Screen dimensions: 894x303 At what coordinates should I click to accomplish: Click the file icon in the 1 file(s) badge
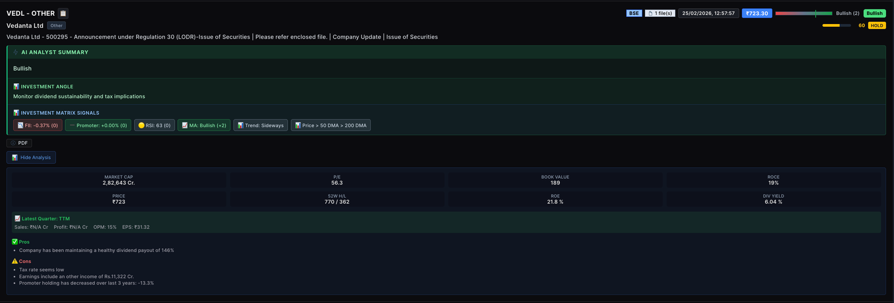point(650,13)
